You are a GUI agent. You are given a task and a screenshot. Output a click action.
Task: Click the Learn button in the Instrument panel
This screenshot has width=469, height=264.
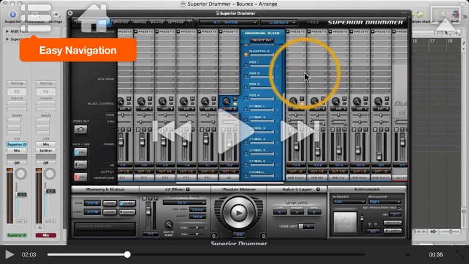[393, 231]
